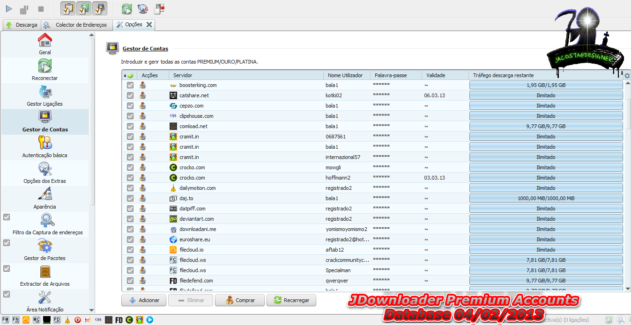Toggle the dailymotion.com account checkbox

130,188
